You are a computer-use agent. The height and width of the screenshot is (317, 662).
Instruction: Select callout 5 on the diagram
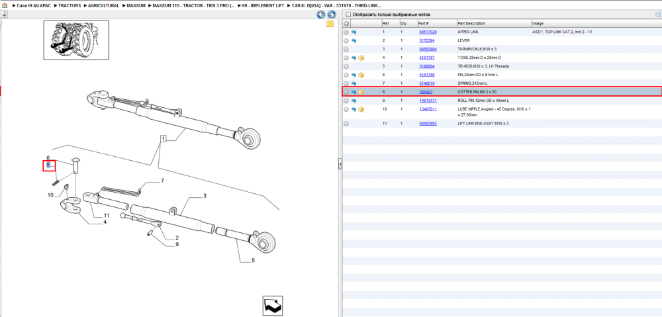(253, 261)
